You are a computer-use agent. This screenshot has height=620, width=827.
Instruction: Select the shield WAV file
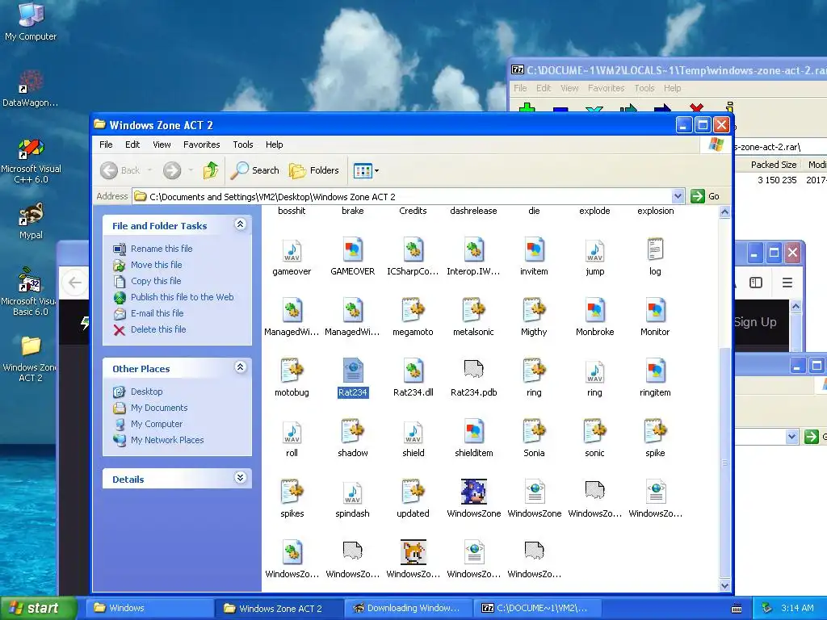(413, 432)
